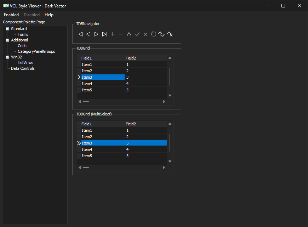Click Field2 value 1 in MultiSelect grid
Image resolution: width=308 pixels, height=227 pixels.
[x=146, y=130]
